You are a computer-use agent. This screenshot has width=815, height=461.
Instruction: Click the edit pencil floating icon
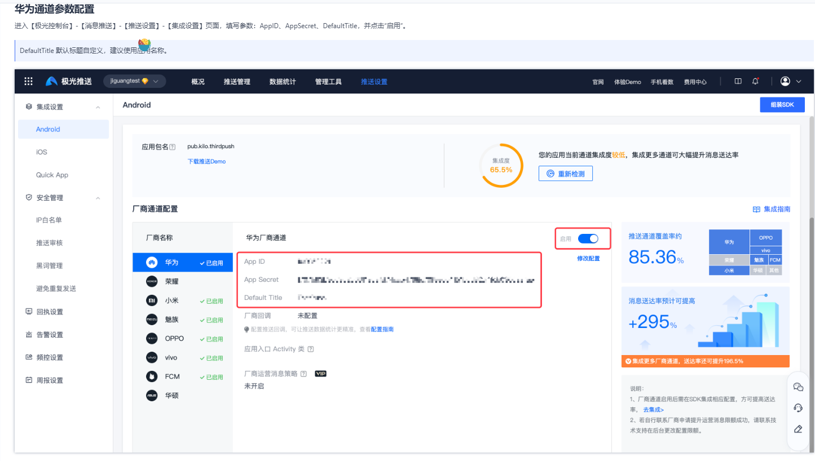(798, 429)
